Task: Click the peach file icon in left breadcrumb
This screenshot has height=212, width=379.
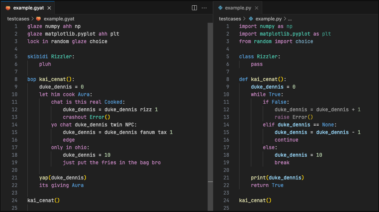Action: (38, 19)
